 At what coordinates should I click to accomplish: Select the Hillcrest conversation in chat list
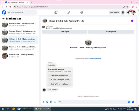point(19,40)
